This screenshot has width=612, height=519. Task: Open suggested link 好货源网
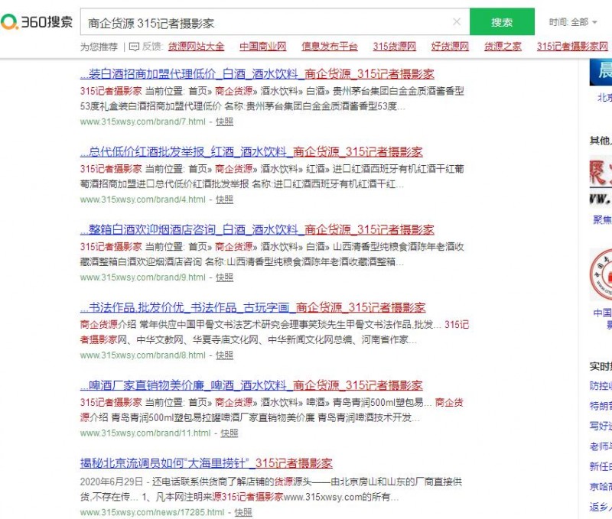(x=450, y=47)
